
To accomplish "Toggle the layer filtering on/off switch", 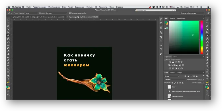I will pyautogui.click(x=203, y=76).
